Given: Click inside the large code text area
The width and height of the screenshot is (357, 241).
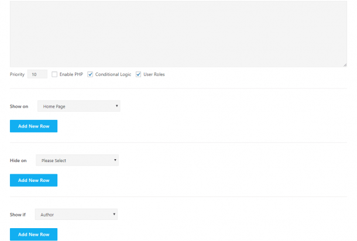Looking at the screenshot, I should 178,33.
